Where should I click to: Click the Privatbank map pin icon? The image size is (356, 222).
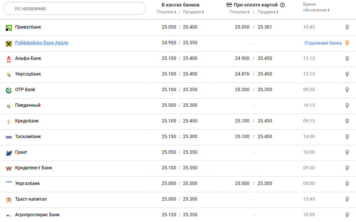point(347,27)
